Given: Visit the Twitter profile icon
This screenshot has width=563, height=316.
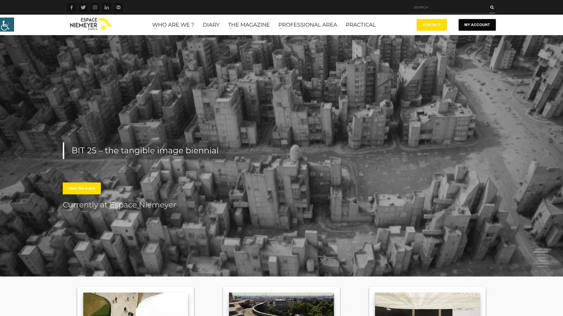Looking at the screenshot, I should [83, 7].
